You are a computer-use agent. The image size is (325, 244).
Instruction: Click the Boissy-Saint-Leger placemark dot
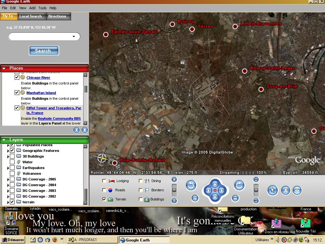[245, 71]
